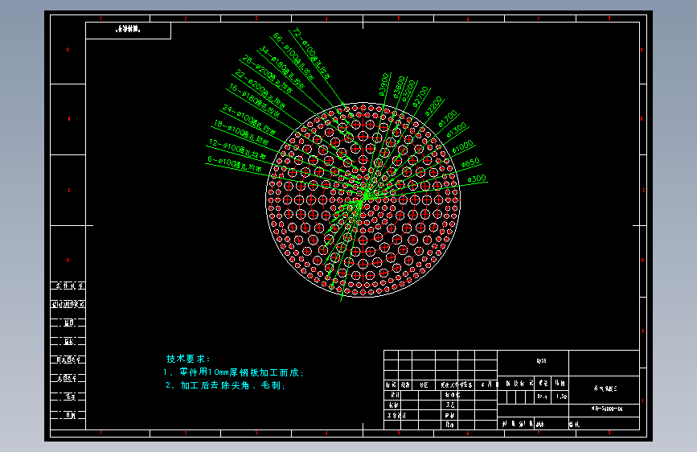Select the 24-ø100 hole callout text

click(x=249, y=120)
